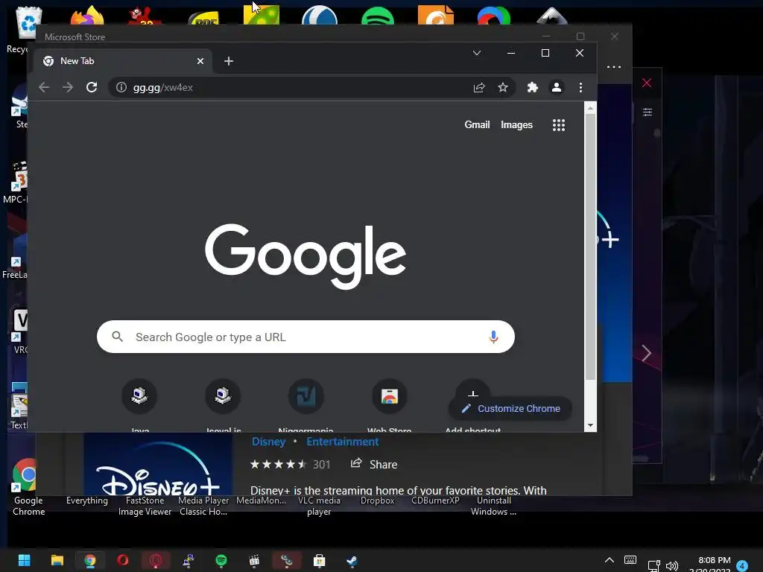
Task: Switch to Chrome on the taskbar
Action: coord(90,560)
